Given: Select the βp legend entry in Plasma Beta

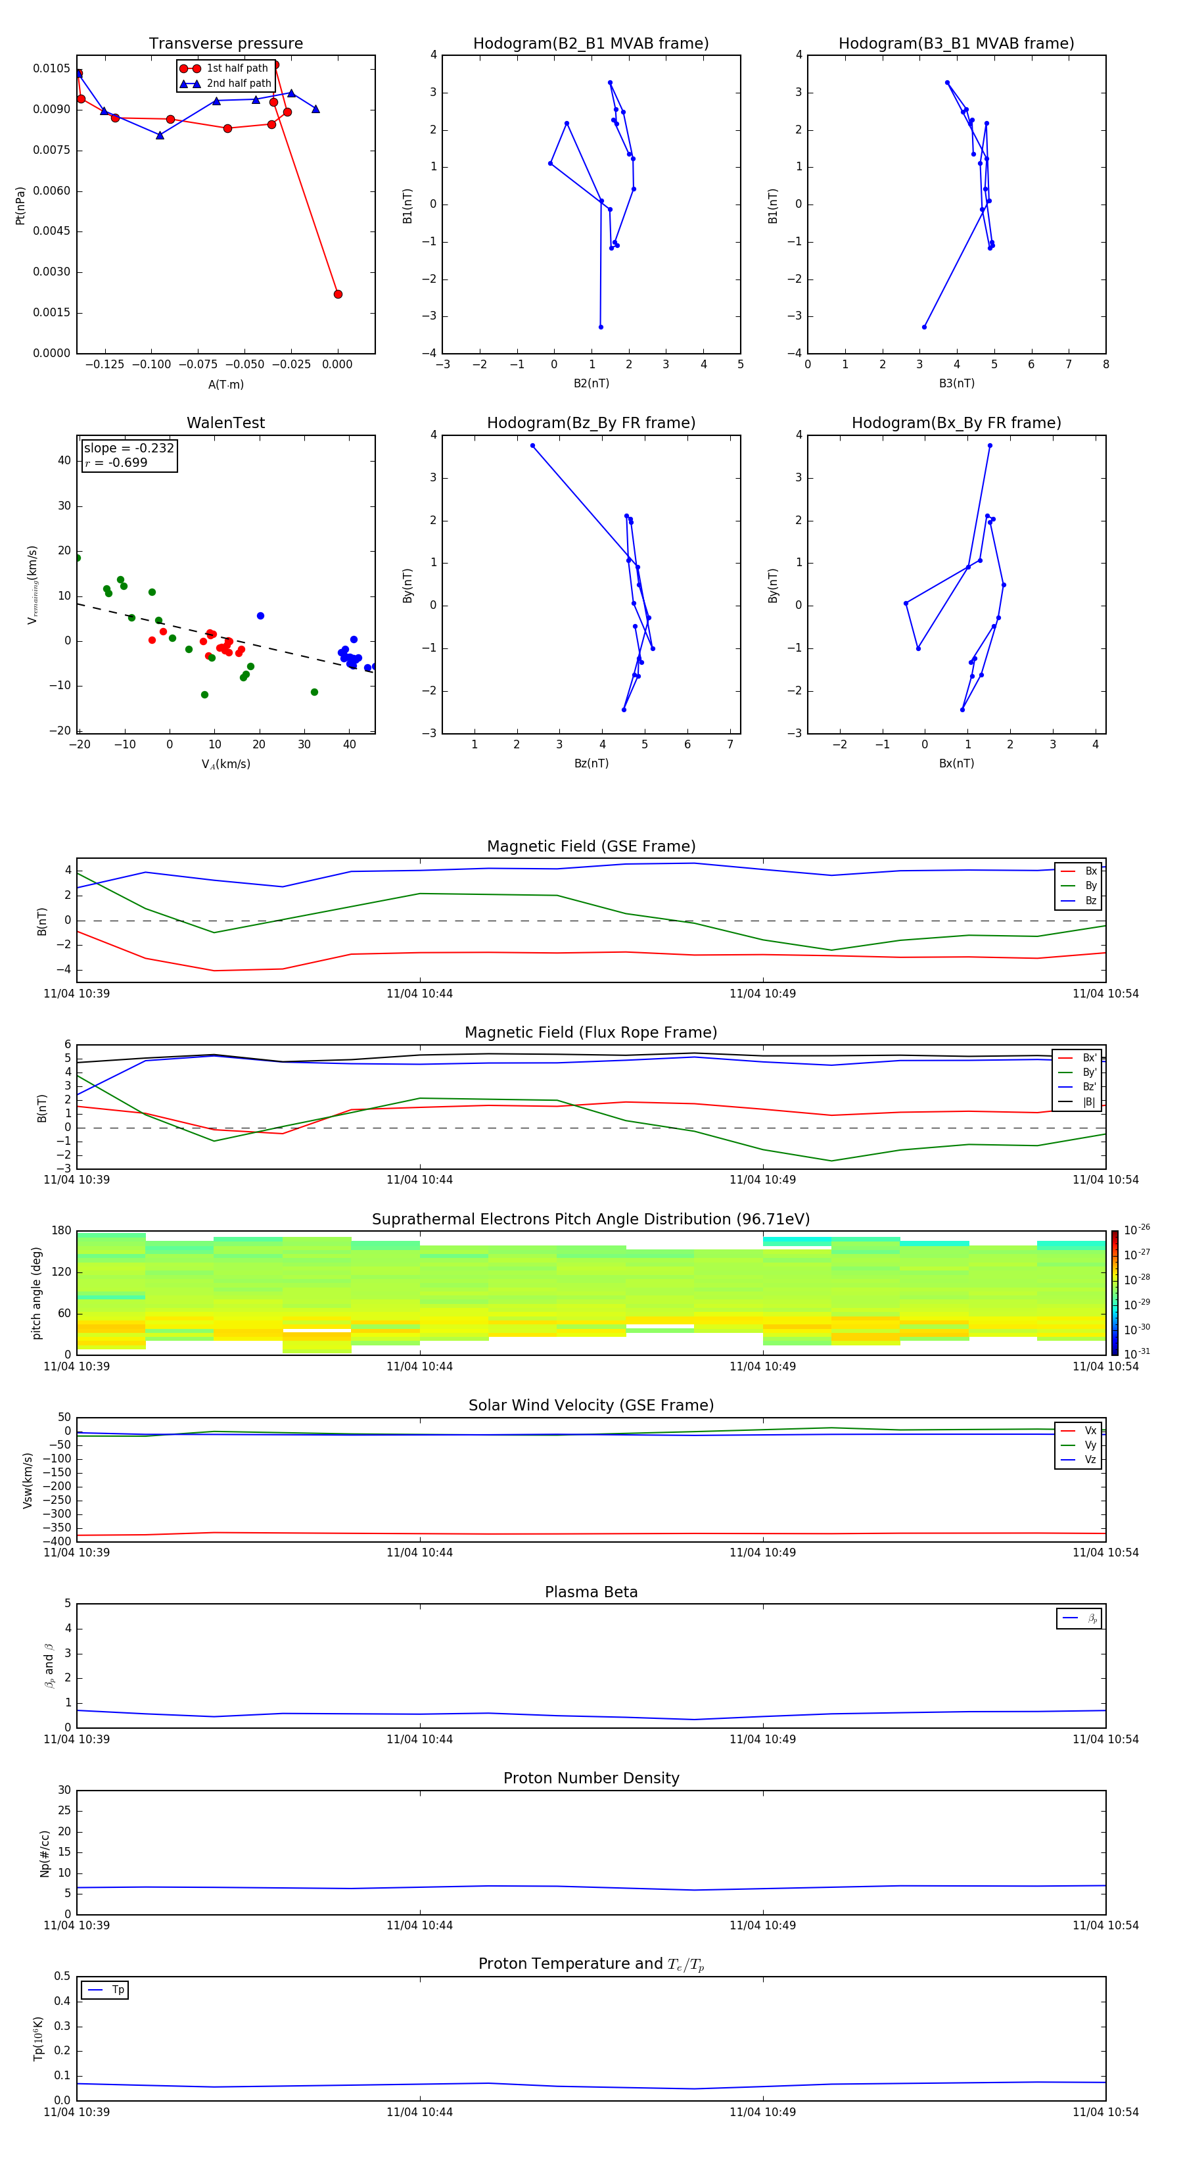Looking at the screenshot, I should (x=1079, y=1618).
